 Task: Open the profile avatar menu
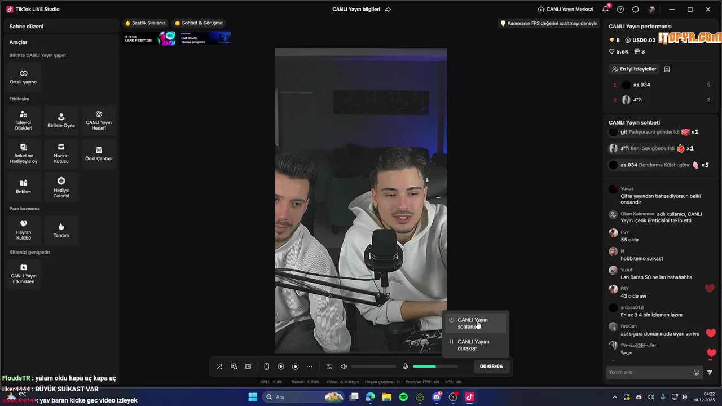pos(651,10)
